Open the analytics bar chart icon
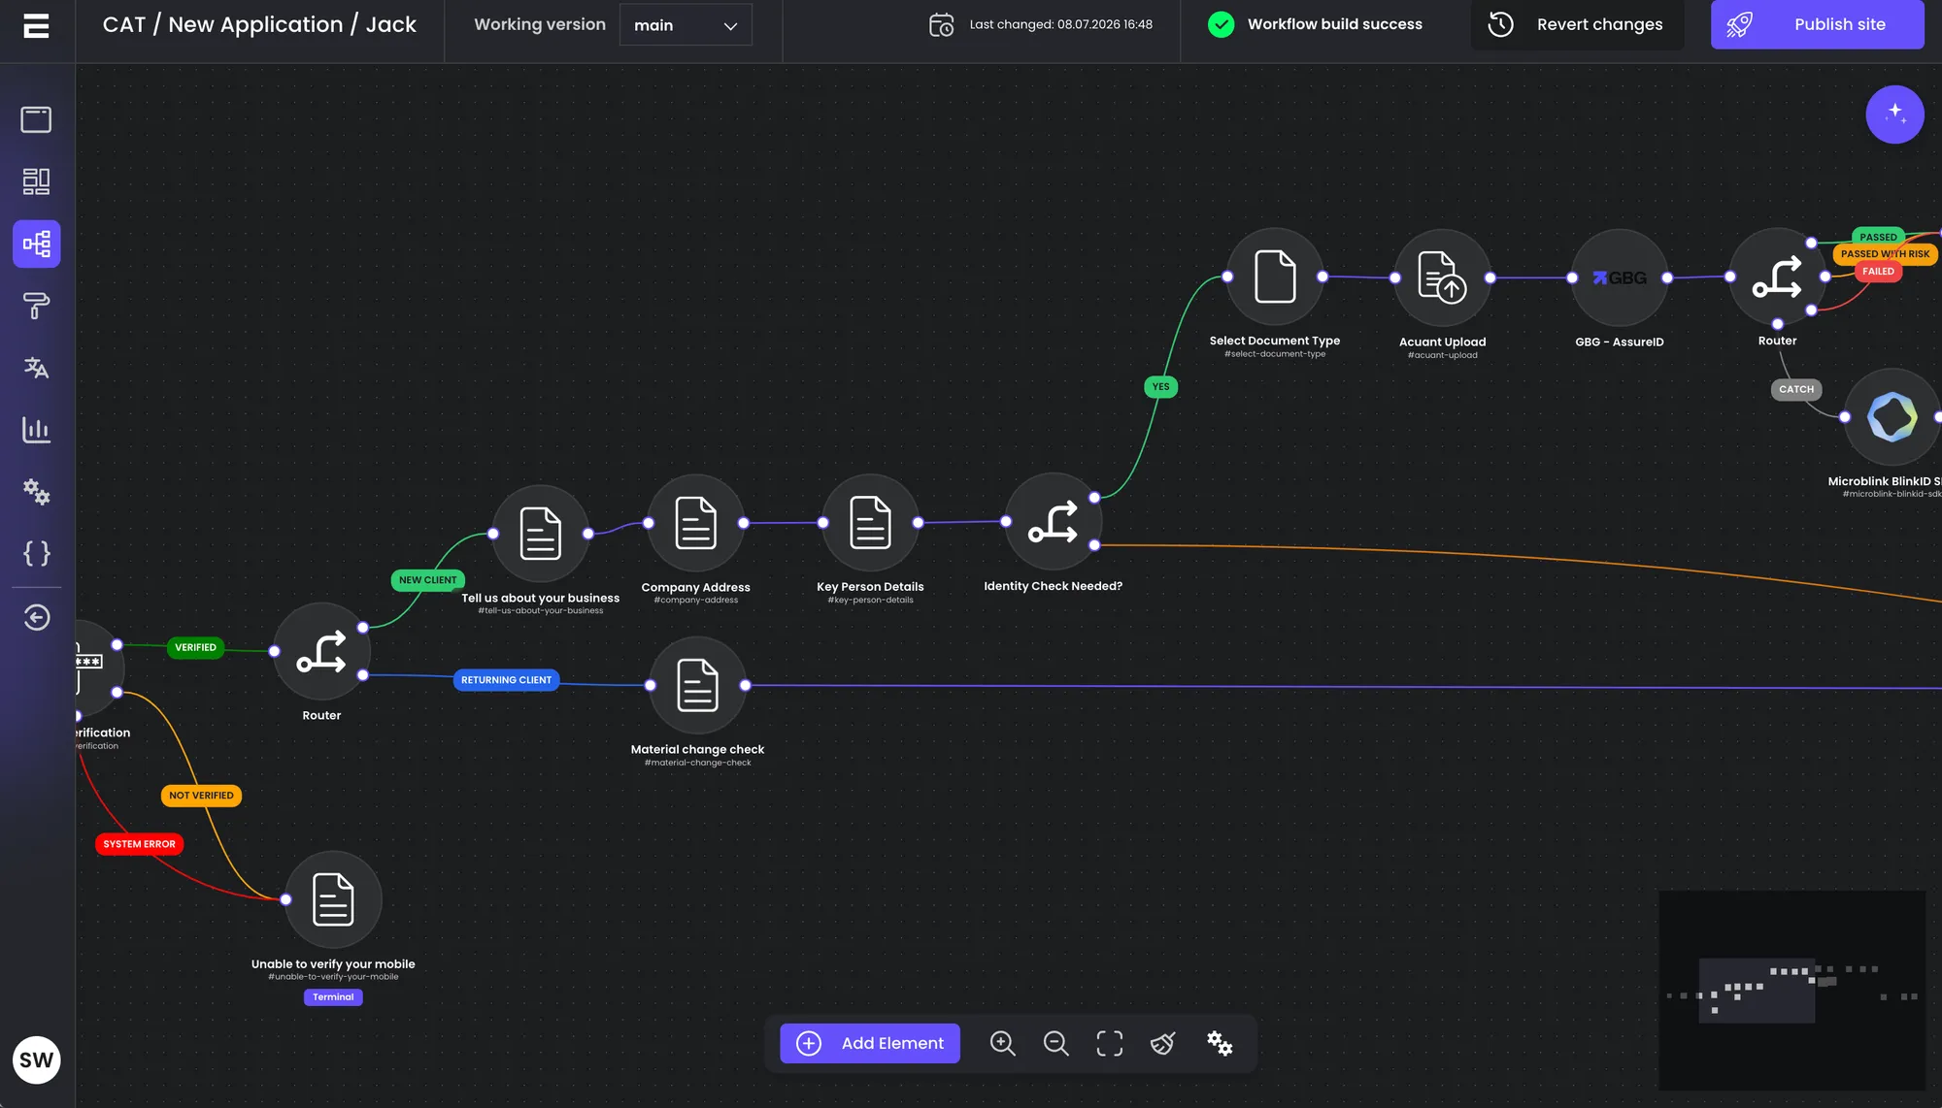Screen dimensions: 1942x1108 36,430
